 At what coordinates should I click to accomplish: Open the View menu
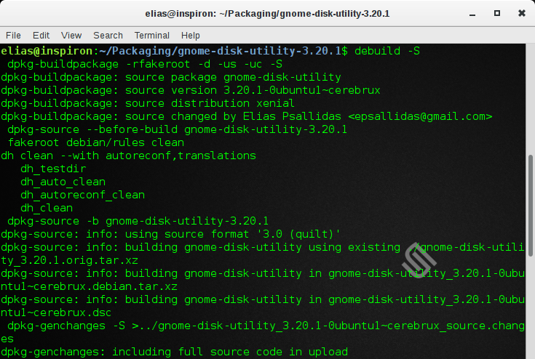(x=71, y=35)
